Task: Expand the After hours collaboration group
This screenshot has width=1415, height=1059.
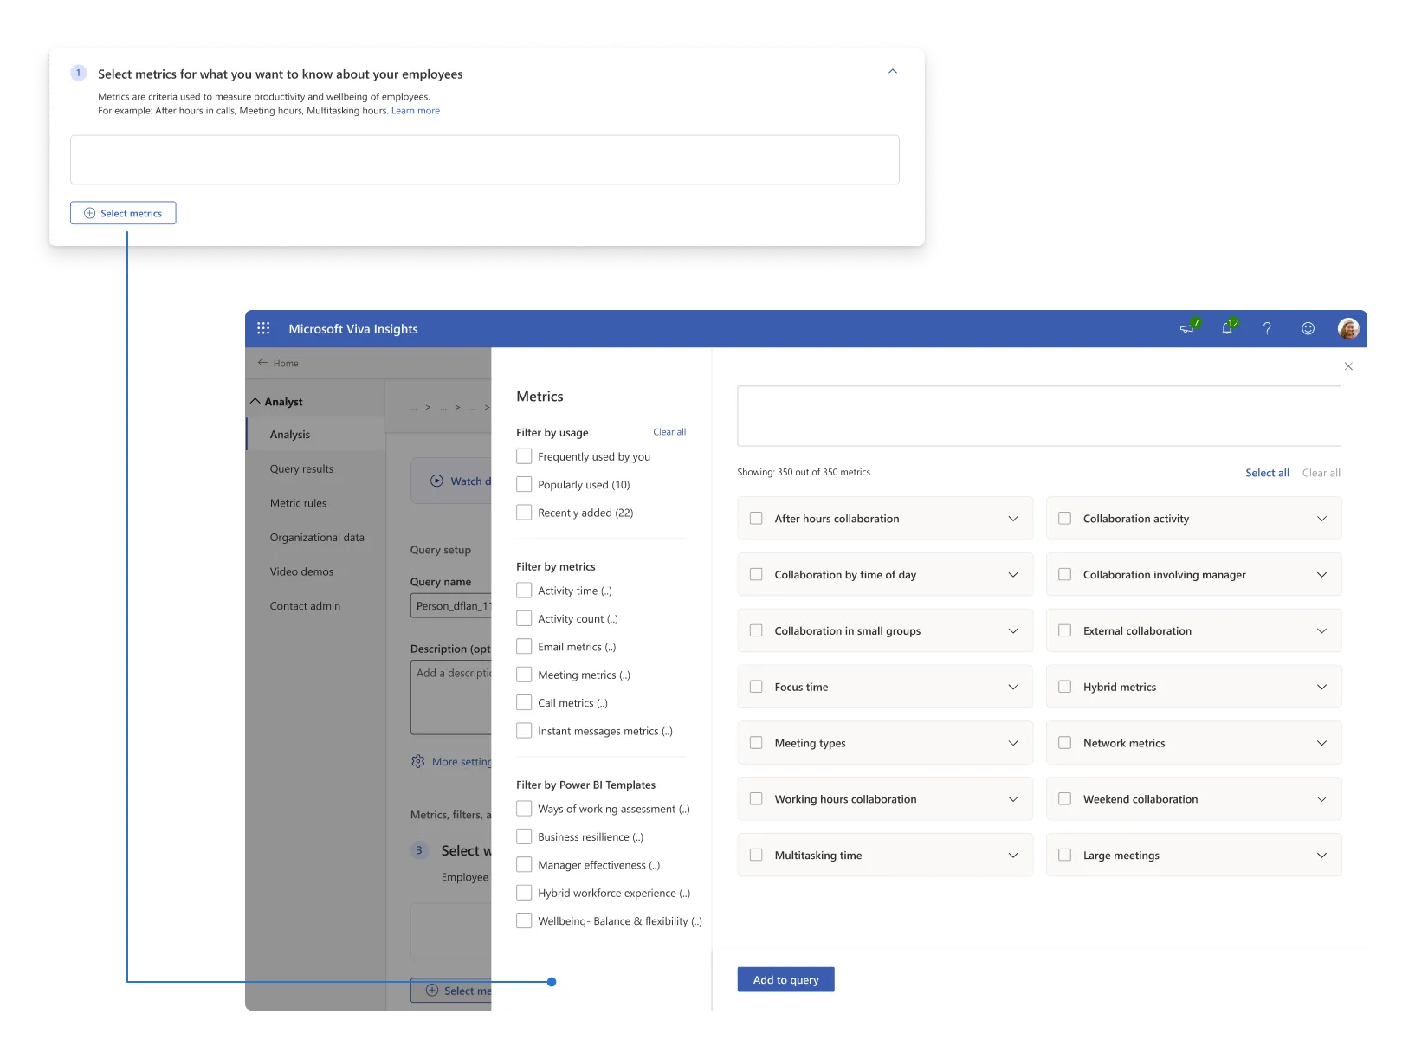Action: (x=1013, y=519)
